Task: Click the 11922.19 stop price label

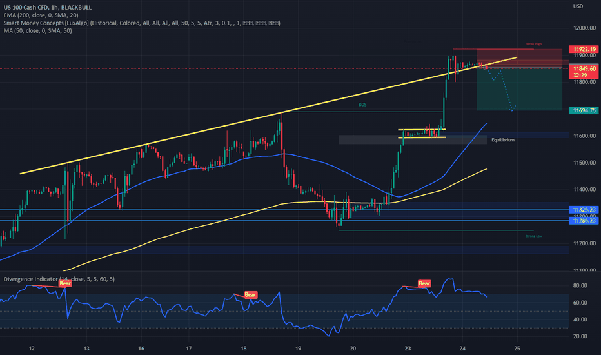Action: pyautogui.click(x=584, y=49)
